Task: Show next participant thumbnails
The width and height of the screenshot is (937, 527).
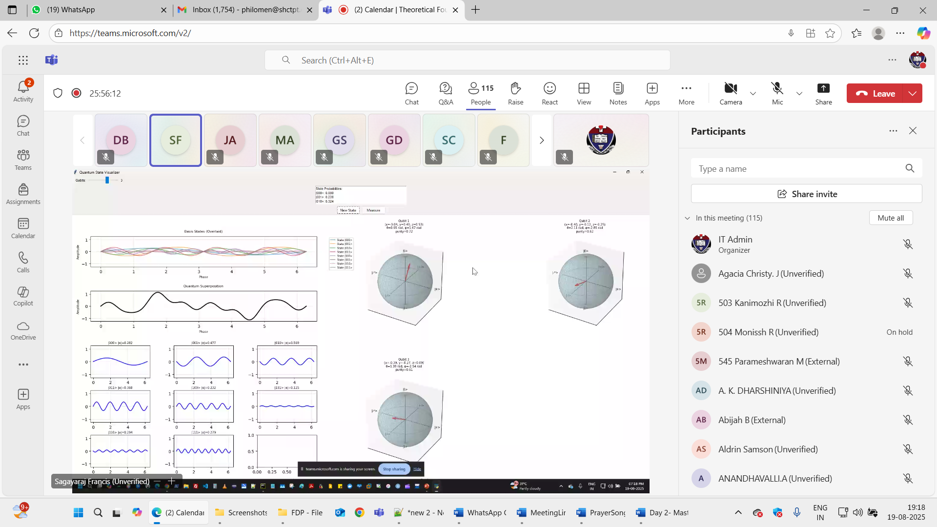Action: pos(541,140)
